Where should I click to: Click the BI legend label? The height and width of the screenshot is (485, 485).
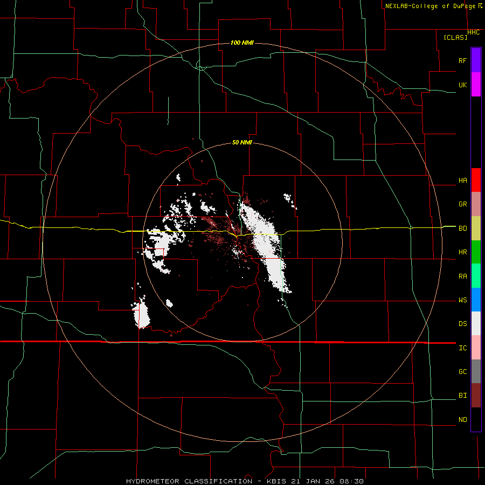(462, 396)
